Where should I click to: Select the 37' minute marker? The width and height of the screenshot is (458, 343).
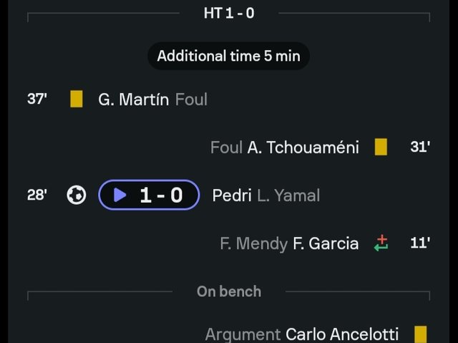point(37,99)
